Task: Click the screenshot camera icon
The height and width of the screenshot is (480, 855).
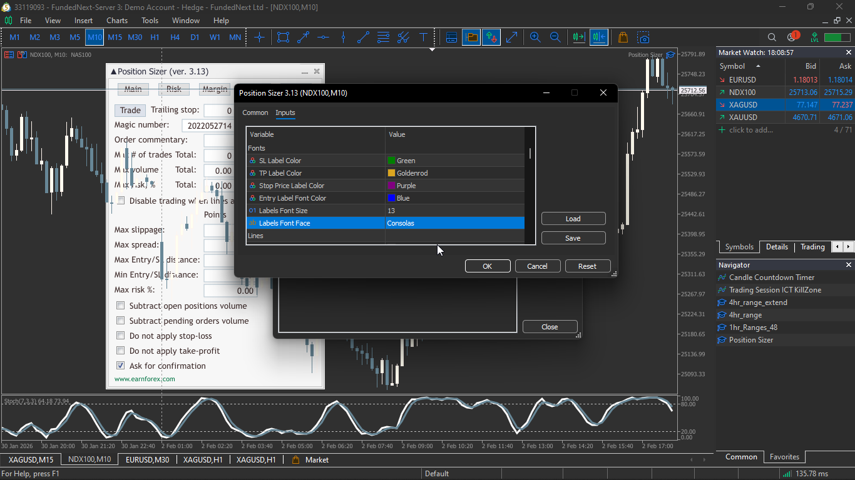Action: point(643,37)
